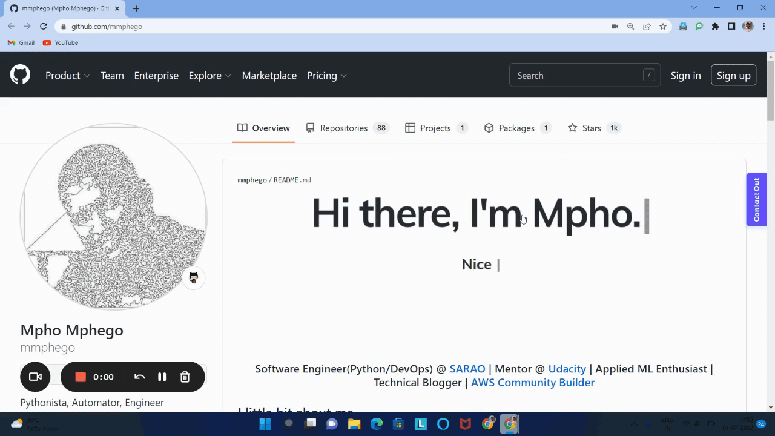This screenshot has width=775, height=436.
Task: Click browser Forward arrow
Action: point(27,27)
